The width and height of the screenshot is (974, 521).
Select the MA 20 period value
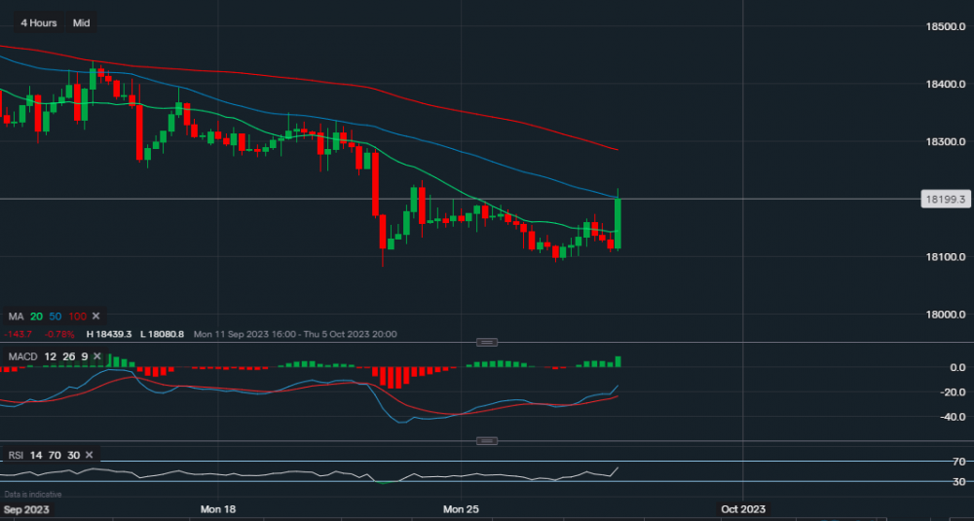click(x=35, y=316)
